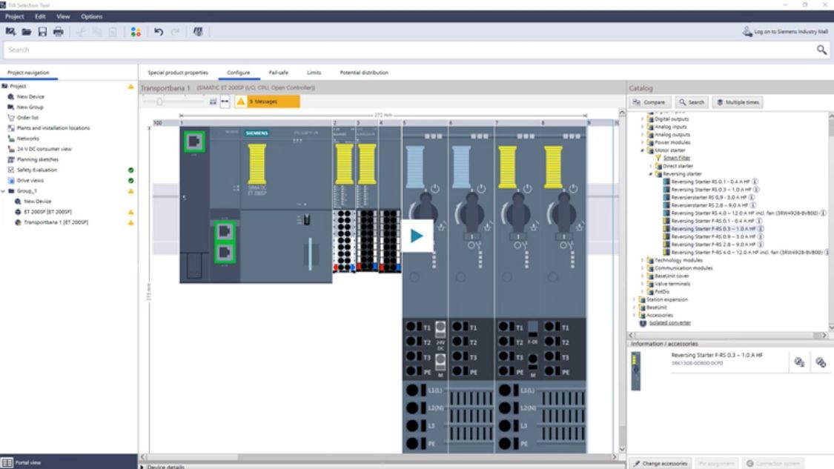
Task: Click the Print toolbar icon
Action: pyautogui.click(x=58, y=32)
